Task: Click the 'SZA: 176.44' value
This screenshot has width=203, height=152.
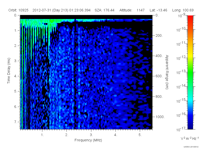Action: click(x=105, y=10)
